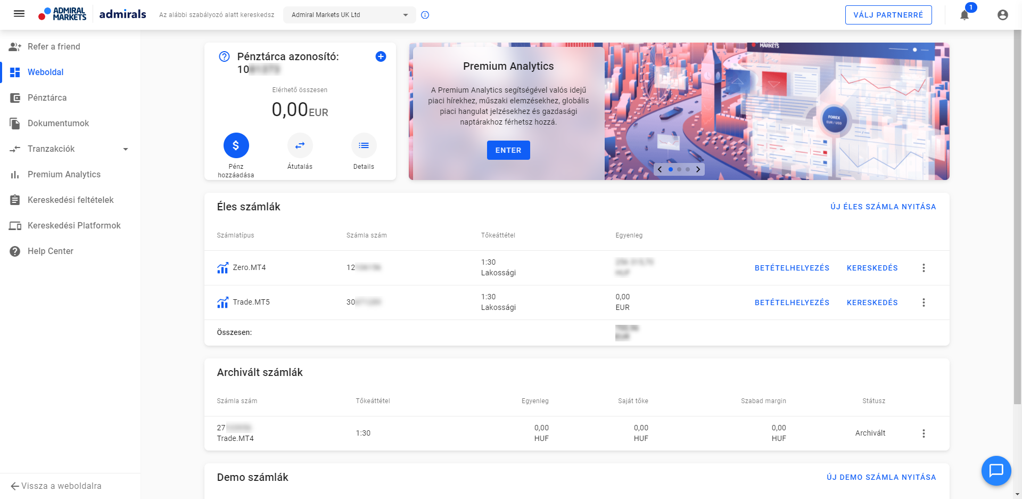Screen dimensions: 1022x499
Task: Open the regulator dropdown Admiral Markets UK Ltd
Action: 350,15
